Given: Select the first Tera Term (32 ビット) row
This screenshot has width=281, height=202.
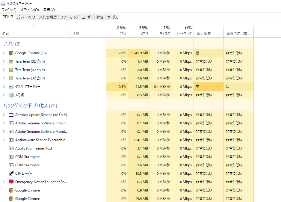Looking at the screenshot, I should pyautogui.click(x=30, y=61).
